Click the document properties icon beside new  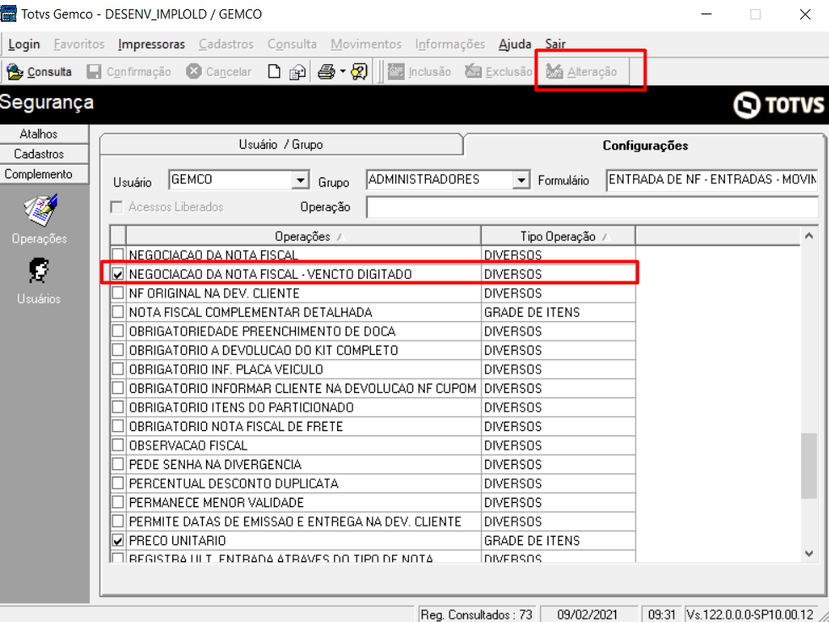[x=297, y=71]
